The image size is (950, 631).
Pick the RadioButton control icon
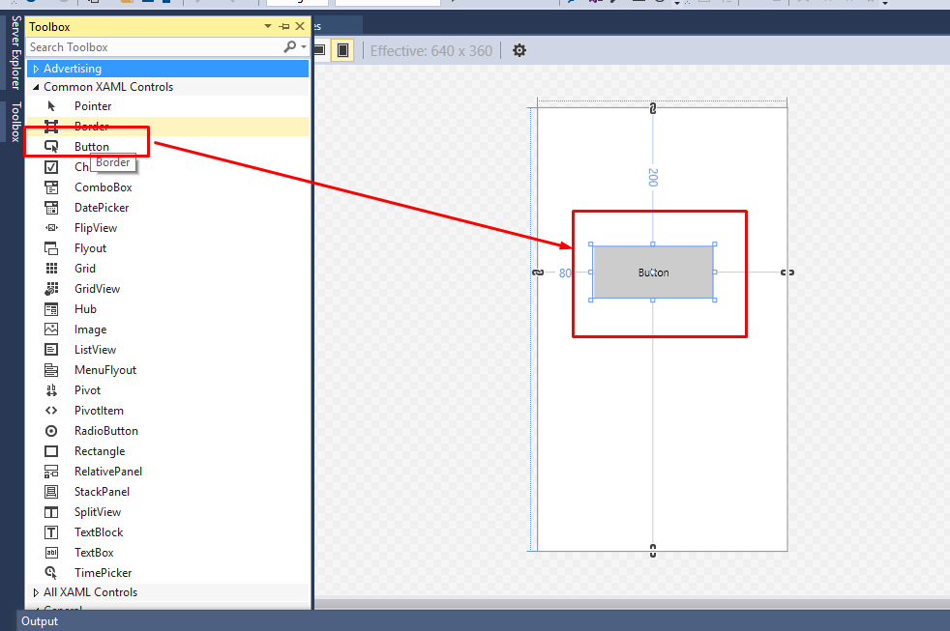click(x=51, y=431)
